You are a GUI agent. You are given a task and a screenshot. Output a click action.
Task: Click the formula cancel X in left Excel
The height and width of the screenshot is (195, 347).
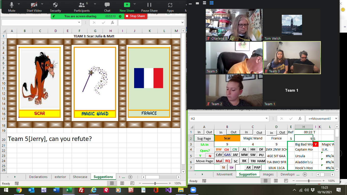(94, 23)
